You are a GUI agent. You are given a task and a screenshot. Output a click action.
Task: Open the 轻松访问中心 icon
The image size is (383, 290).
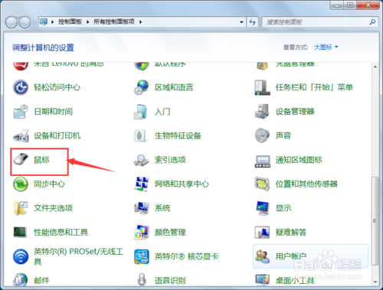tap(21, 87)
